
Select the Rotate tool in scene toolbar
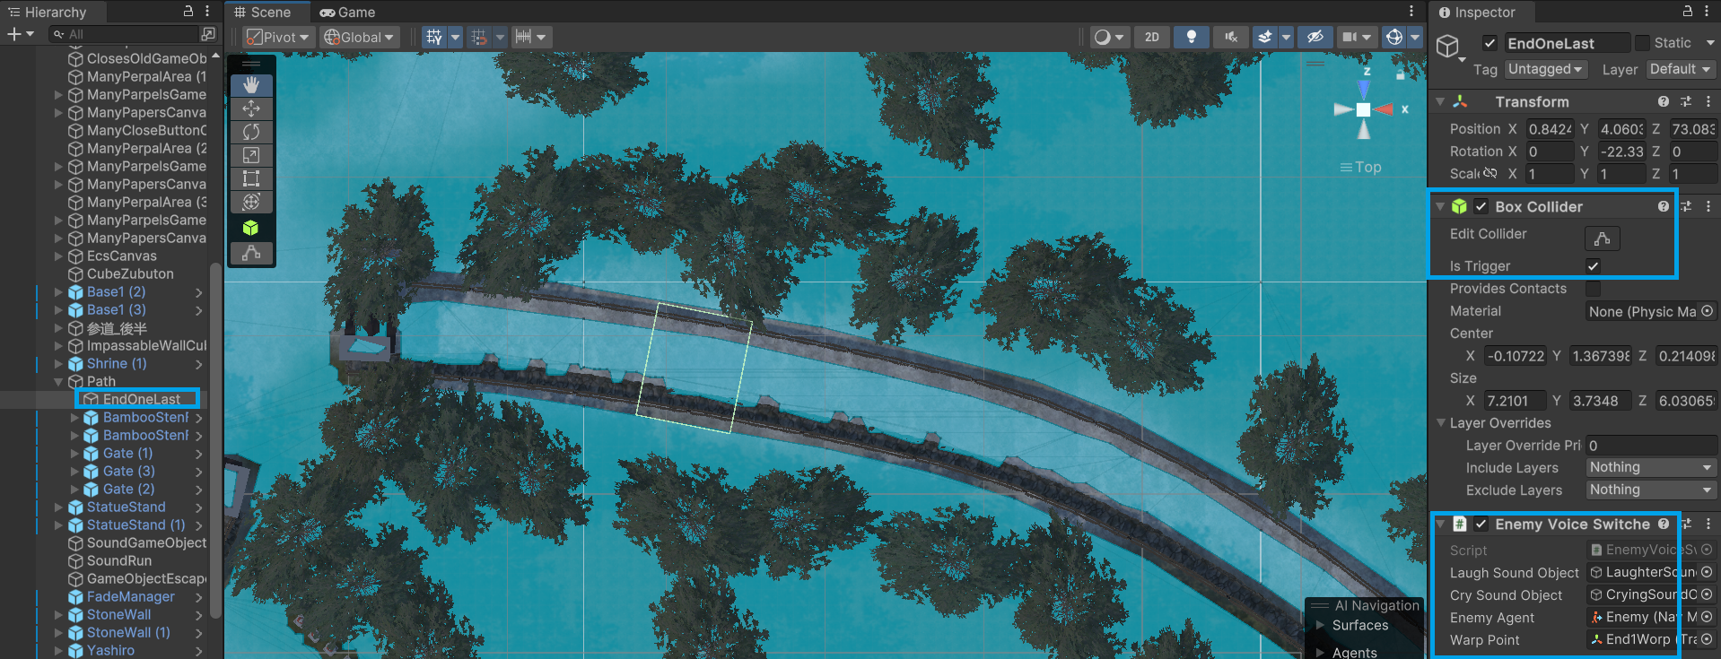coord(251,132)
